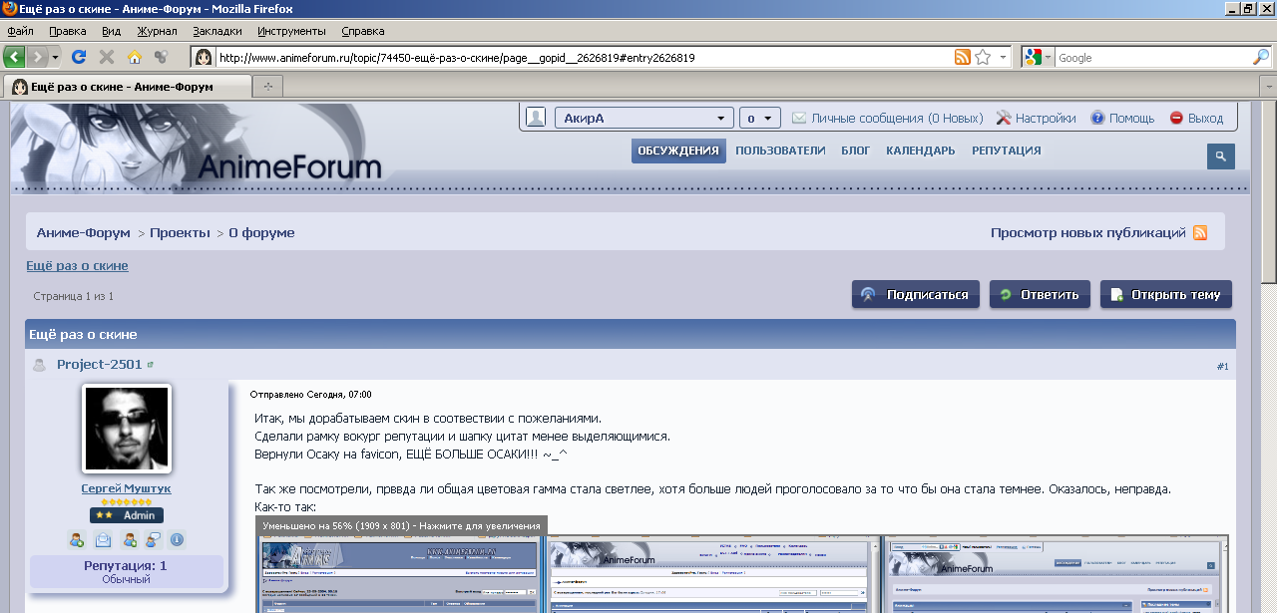1277x613 pixels.
Task: Expand the notifications dropdown showing 0
Action: (x=759, y=118)
